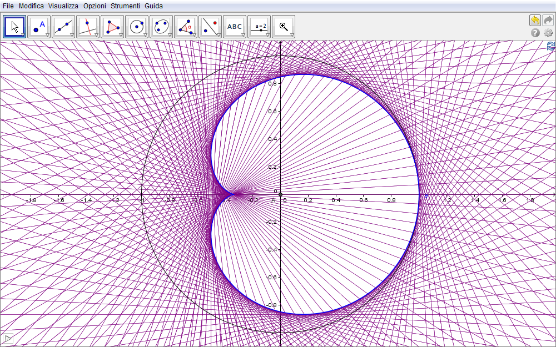The width and height of the screenshot is (556, 347).
Task: Open the File menu
Action: pyautogui.click(x=8, y=6)
